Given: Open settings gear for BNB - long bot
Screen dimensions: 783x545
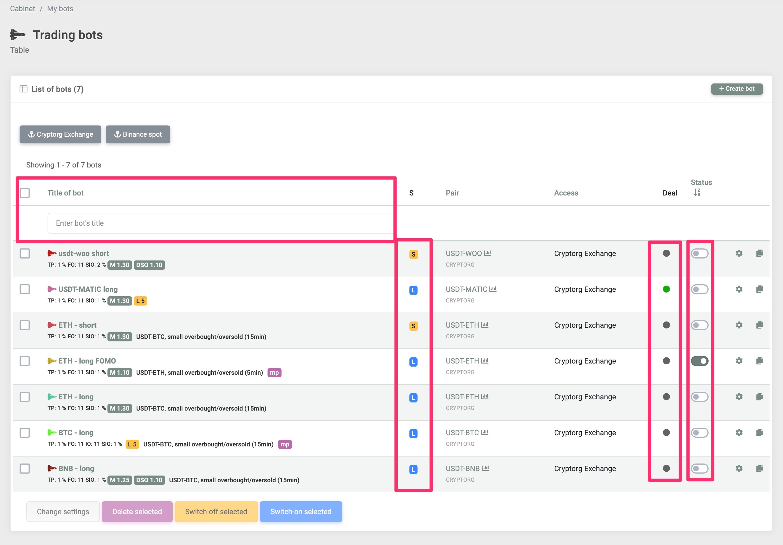Looking at the screenshot, I should click(x=739, y=468).
